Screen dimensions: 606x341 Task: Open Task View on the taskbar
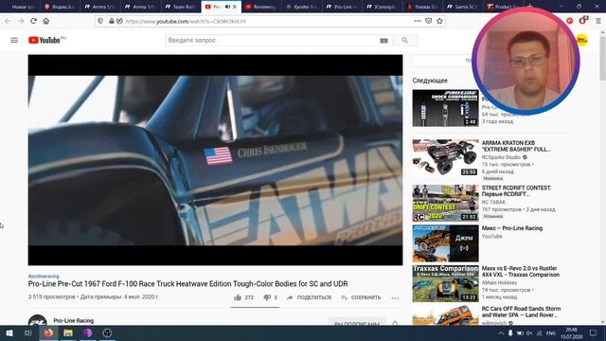pos(27,332)
